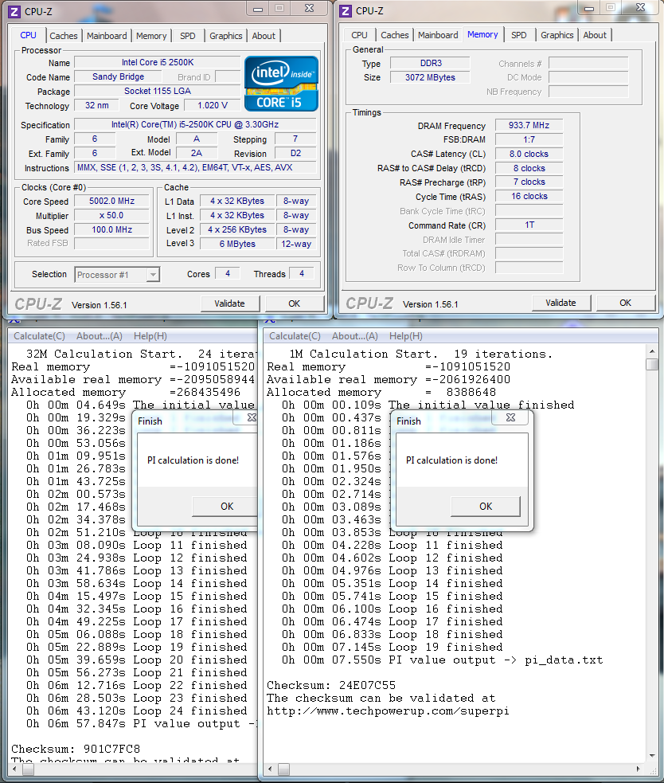Viewport: 664px width, 783px height.
Task: Open the SPD tab in the left CPU-Z window
Action: (x=188, y=36)
